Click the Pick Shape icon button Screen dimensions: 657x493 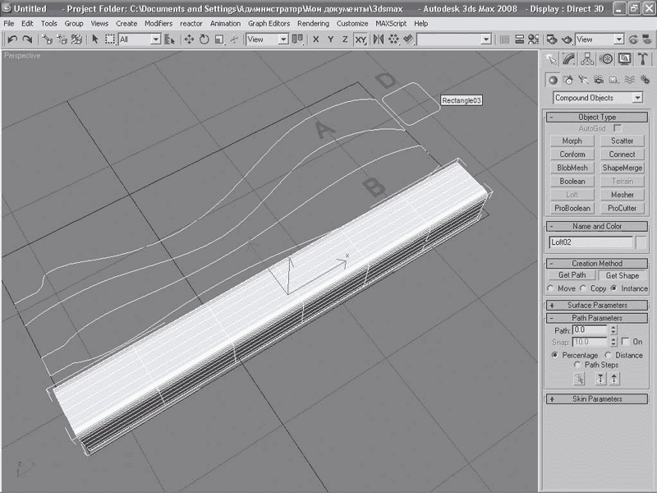pos(578,378)
